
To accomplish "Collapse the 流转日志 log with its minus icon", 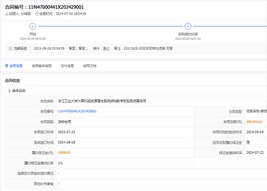I will (x=10, y=49).
